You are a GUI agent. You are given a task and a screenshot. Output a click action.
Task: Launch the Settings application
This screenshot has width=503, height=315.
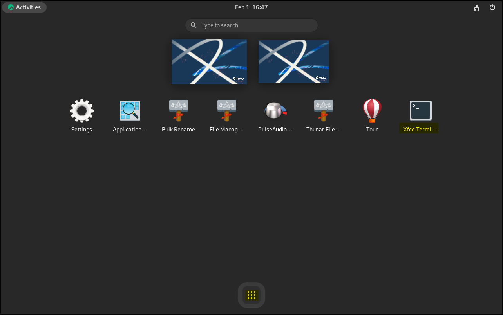point(81,110)
